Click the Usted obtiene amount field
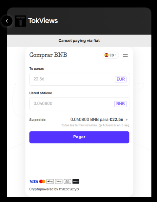 (x=79, y=104)
